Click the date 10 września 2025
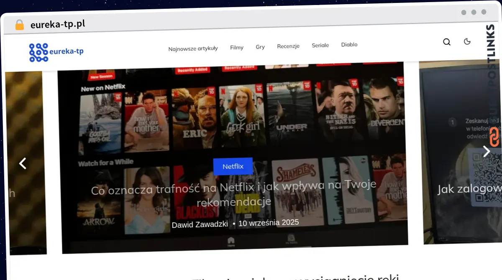This screenshot has height=280, width=502. tap(269, 223)
